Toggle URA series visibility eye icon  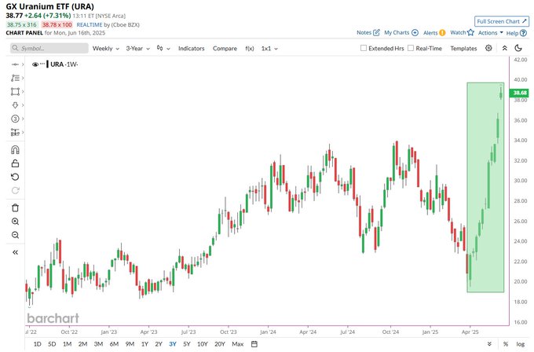pyautogui.click(x=35, y=64)
